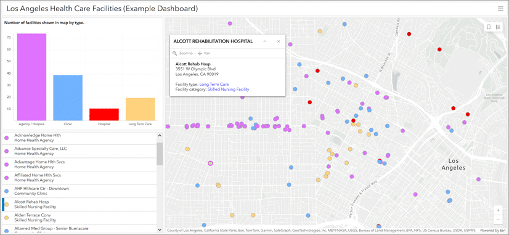Open the Skilled Nursing Facility link
Screen dimensions: 509x235
228,89
